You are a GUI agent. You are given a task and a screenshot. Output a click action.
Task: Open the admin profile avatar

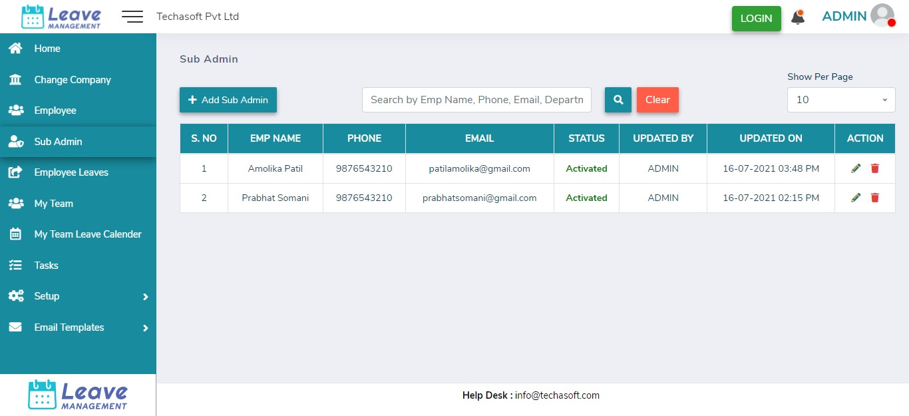pos(882,16)
